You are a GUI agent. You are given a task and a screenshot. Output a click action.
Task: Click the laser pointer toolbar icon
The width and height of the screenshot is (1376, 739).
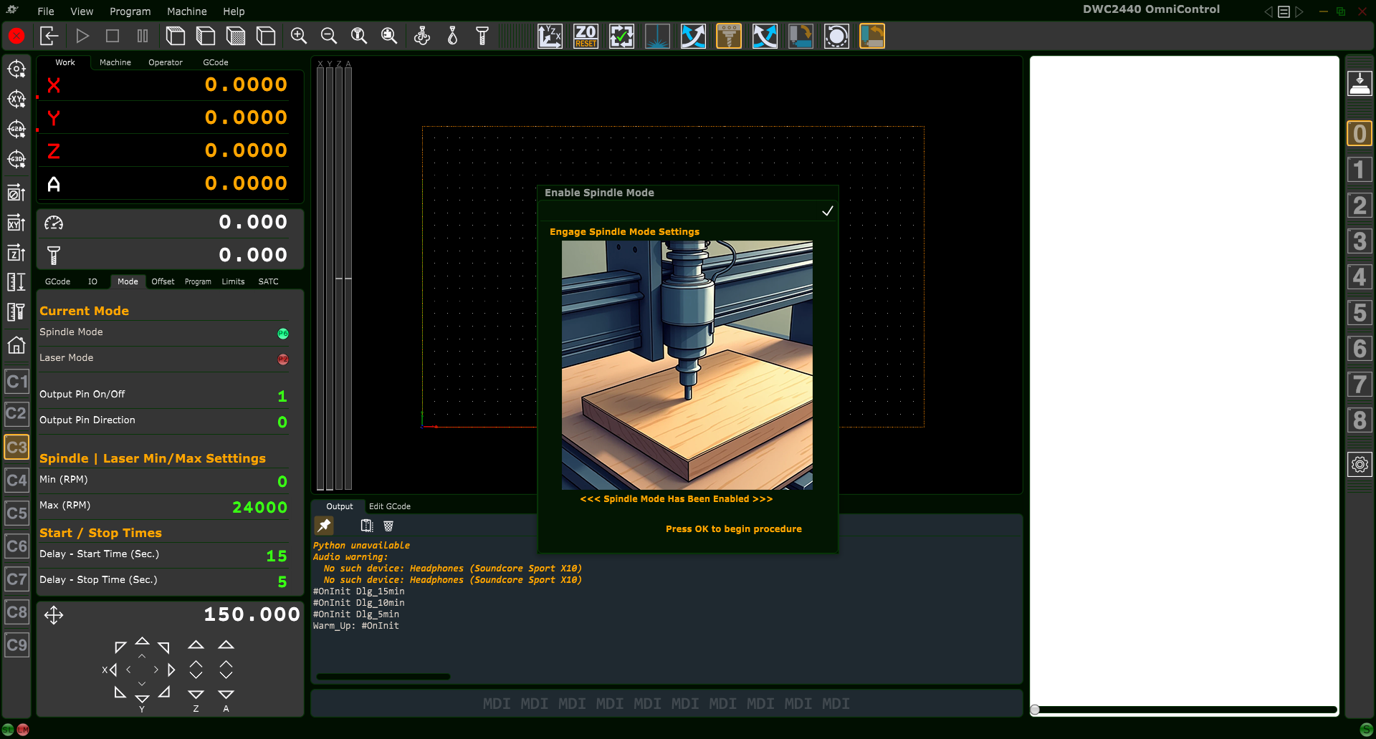657,36
